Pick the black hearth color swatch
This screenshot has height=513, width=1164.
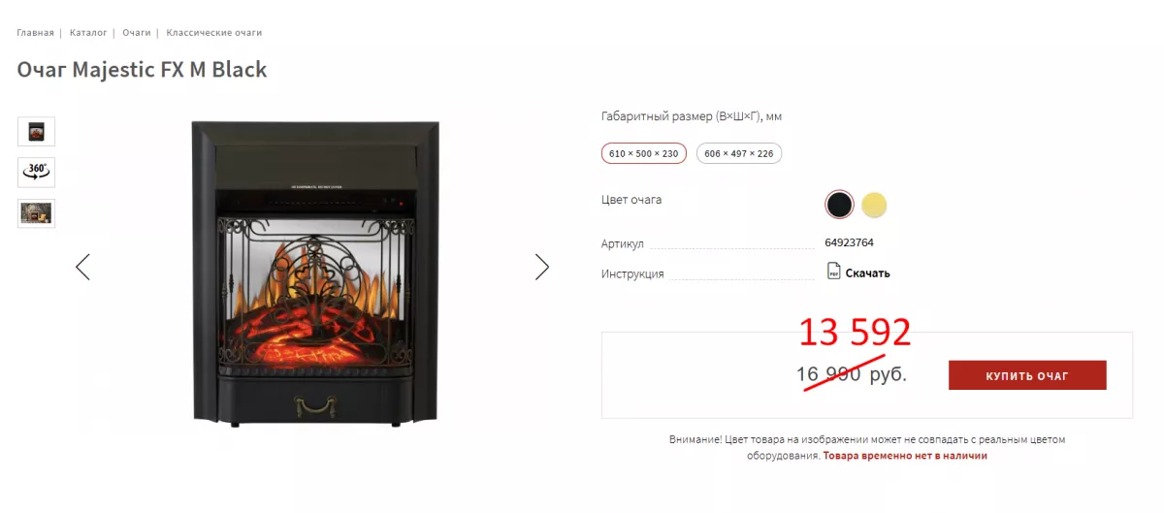[839, 205]
